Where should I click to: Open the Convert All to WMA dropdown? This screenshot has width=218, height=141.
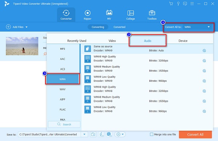click(197, 27)
